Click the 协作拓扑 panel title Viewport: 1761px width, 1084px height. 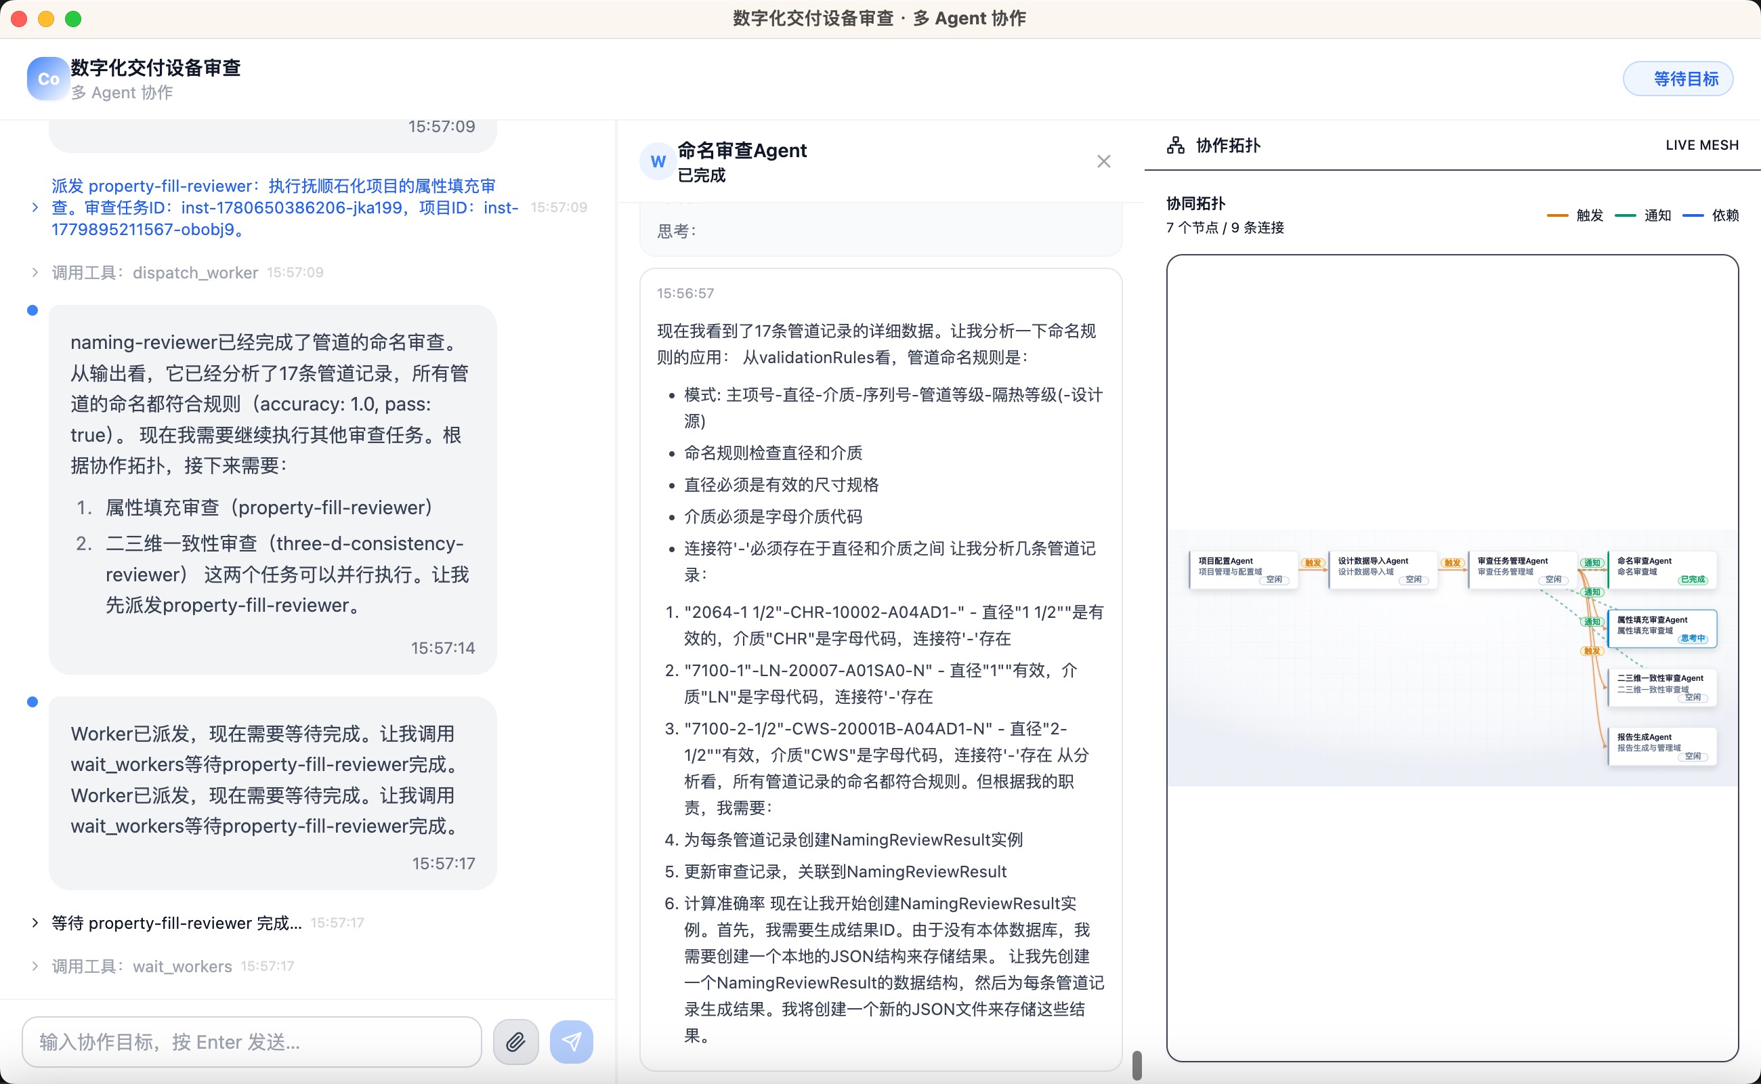click(x=1228, y=146)
